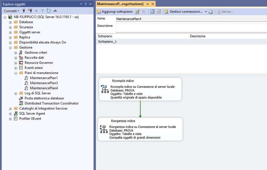Screen dimensions: 267x170
Task: Select MaintenancePlan4 in the tree
Action: [x=44, y=88]
